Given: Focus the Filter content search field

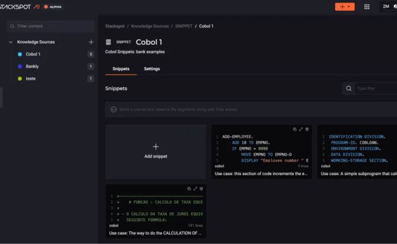Looking at the screenshot, I should [x=51, y=26].
